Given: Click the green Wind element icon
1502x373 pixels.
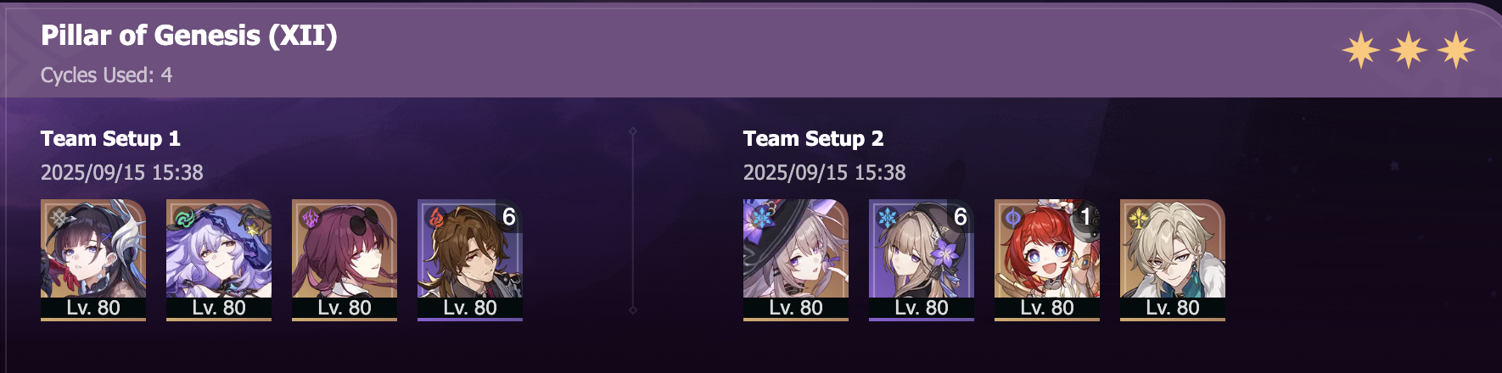Looking at the screenshot, I should [x=183, y=218].
